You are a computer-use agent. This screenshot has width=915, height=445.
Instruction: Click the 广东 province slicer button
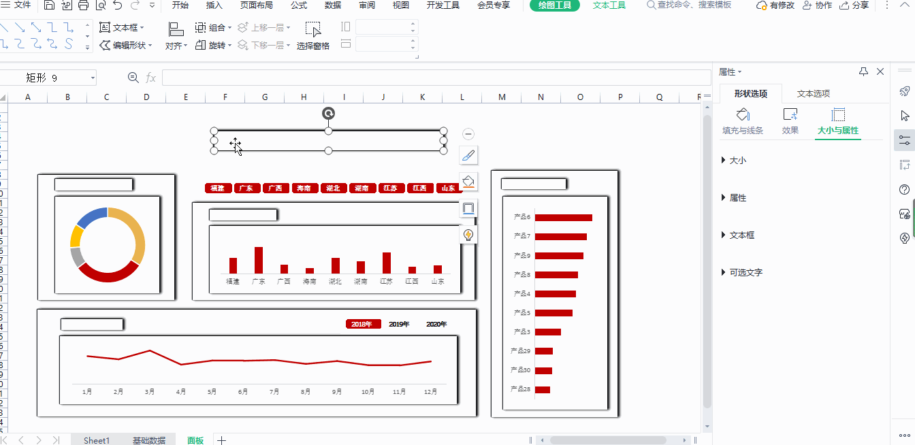coord(246,188)
